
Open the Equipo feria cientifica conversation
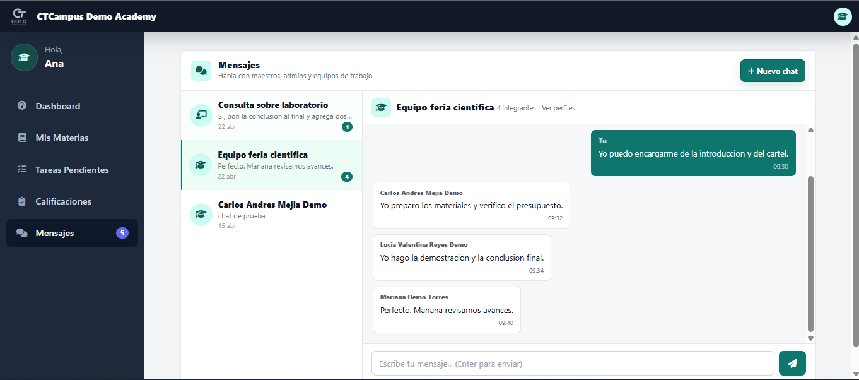271,165
